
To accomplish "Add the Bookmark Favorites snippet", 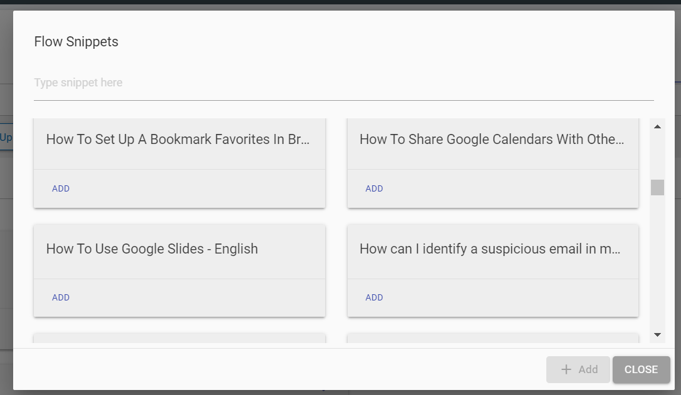I will coord(61,188).
